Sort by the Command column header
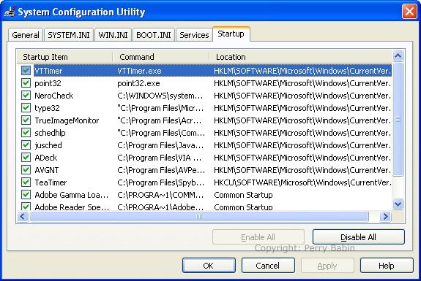 (x=161, y=57)
